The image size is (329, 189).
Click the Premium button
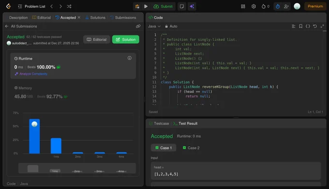pyautogui.click(x=315, y=6)
